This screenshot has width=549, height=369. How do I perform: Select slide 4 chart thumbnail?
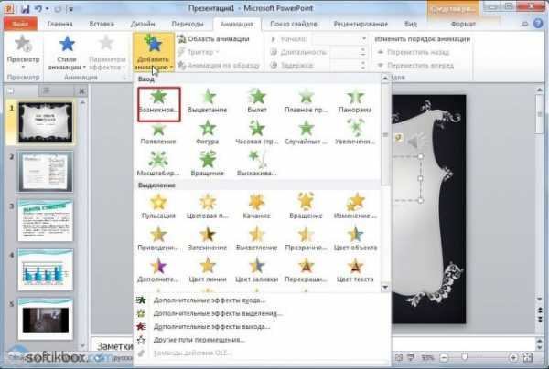(x=46, y=269)
